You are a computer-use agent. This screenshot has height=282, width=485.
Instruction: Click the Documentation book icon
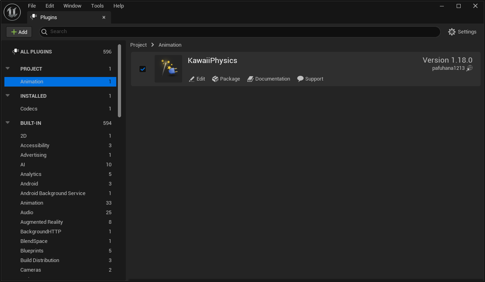[250, 79]
